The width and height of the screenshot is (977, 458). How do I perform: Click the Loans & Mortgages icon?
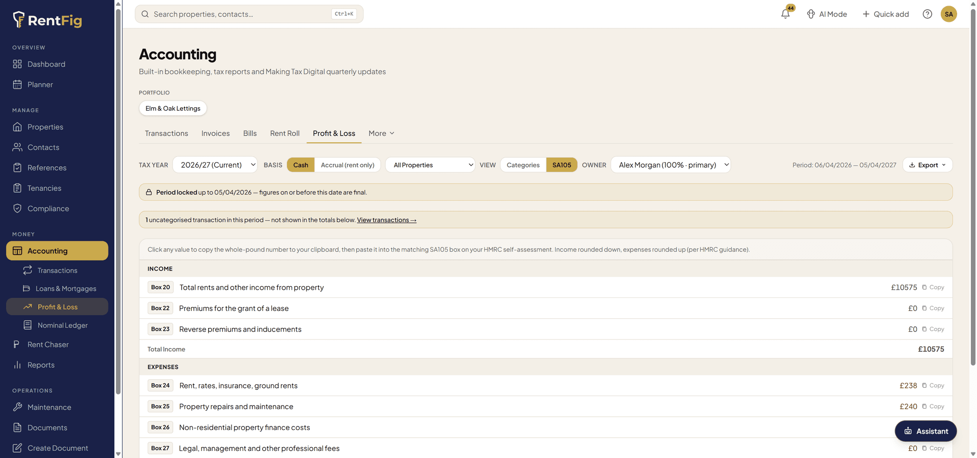click(x=26, y=289)
